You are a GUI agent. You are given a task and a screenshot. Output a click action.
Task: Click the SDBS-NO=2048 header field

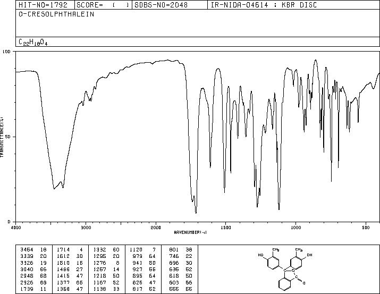170,5
